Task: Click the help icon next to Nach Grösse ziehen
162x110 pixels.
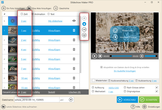Action: point(125,87)
